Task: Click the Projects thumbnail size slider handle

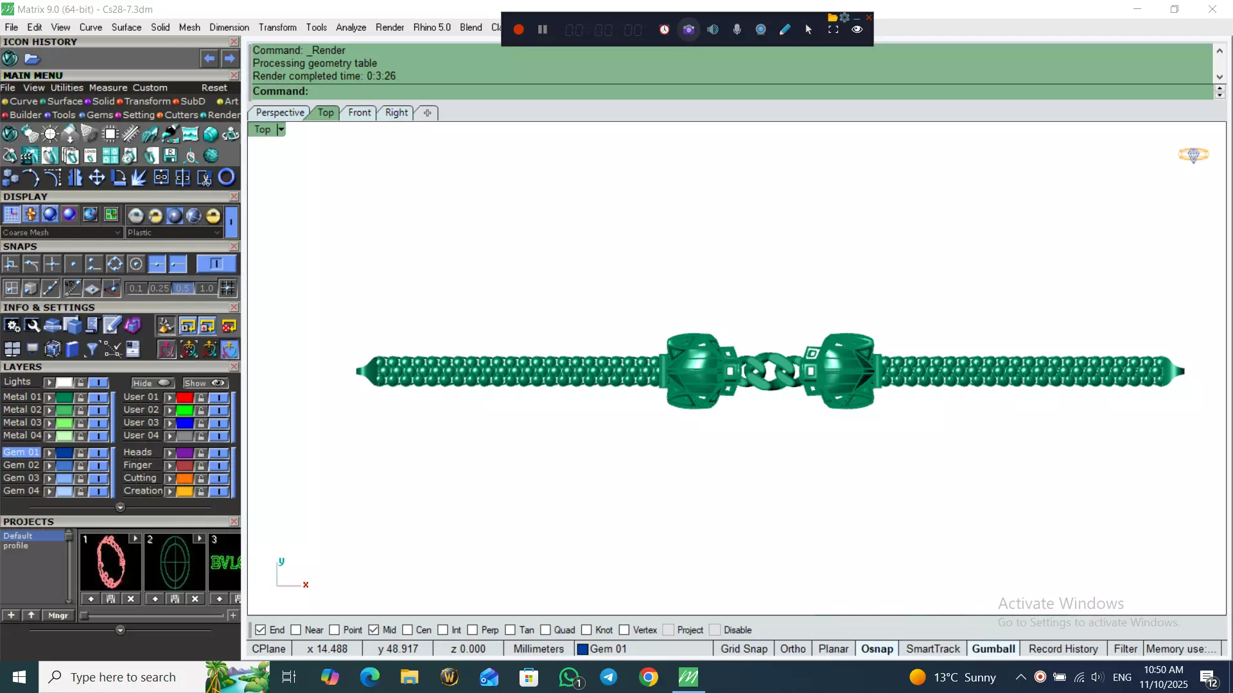Action: click(83, 616)
